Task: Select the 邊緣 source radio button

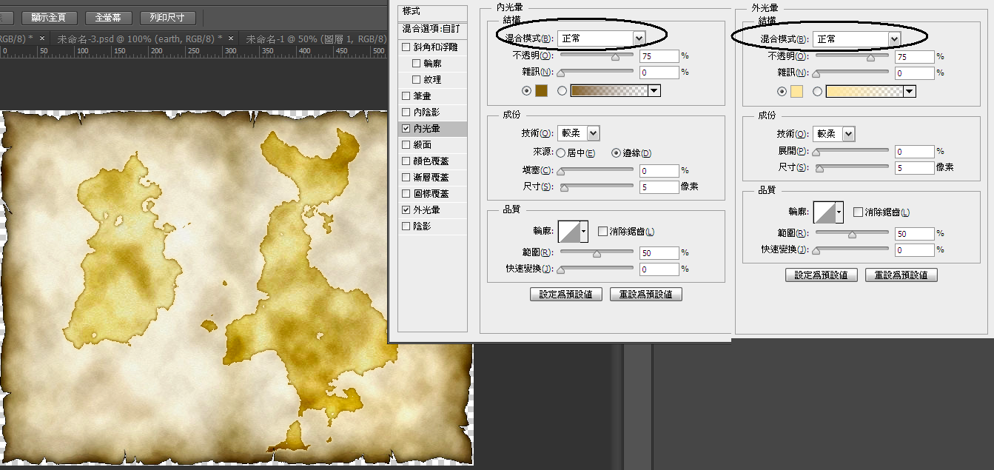Action: point(616,152)
